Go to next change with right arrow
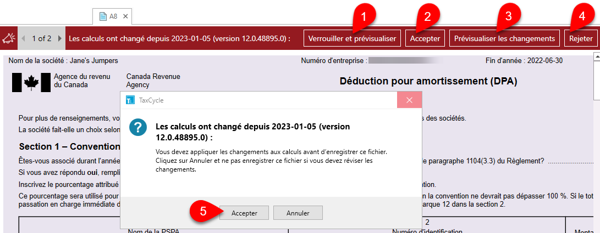Screen dimensions: 600x233 [59, 38]
